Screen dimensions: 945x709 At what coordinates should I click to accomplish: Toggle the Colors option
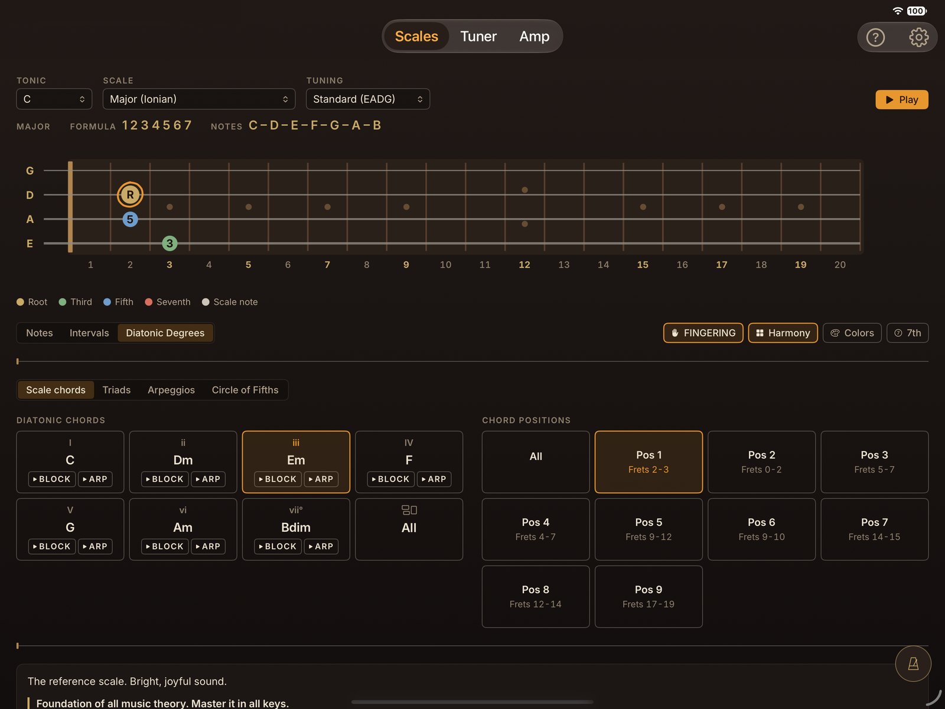[x=852, y=333]
